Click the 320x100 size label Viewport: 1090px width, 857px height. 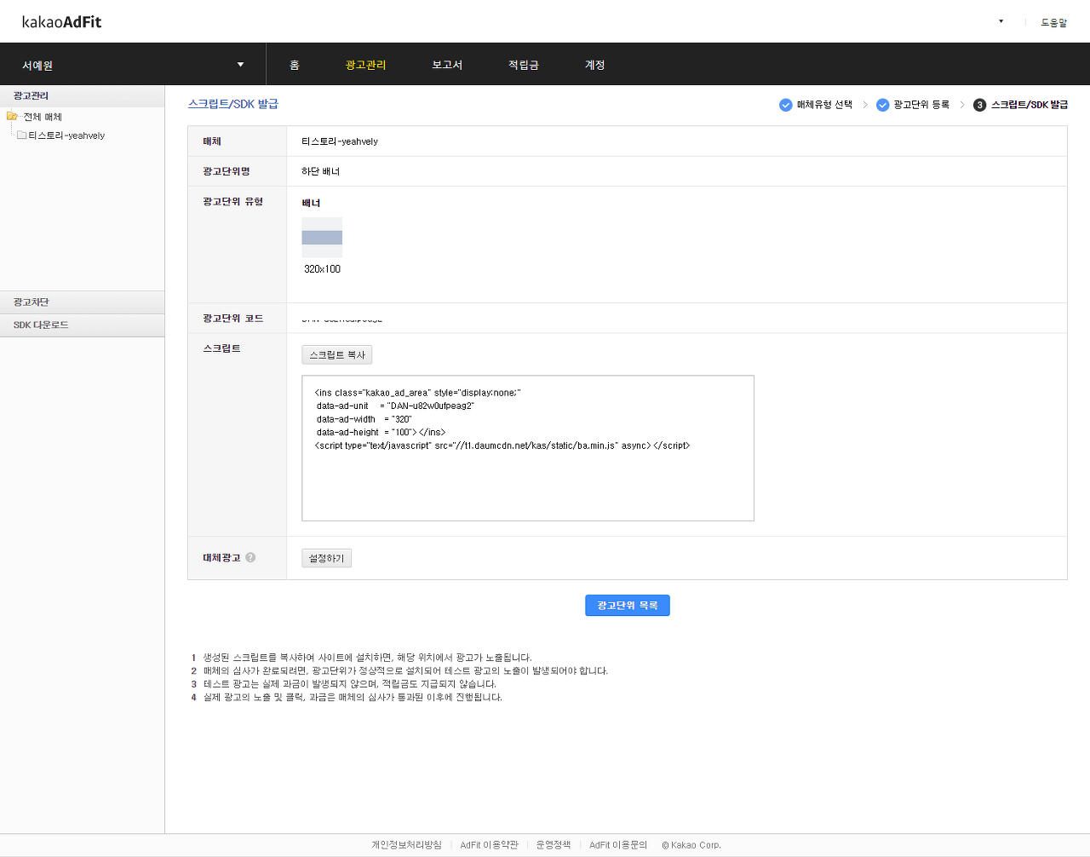point(322,269)
